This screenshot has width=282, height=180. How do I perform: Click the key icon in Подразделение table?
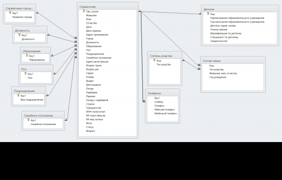(18, 95)
